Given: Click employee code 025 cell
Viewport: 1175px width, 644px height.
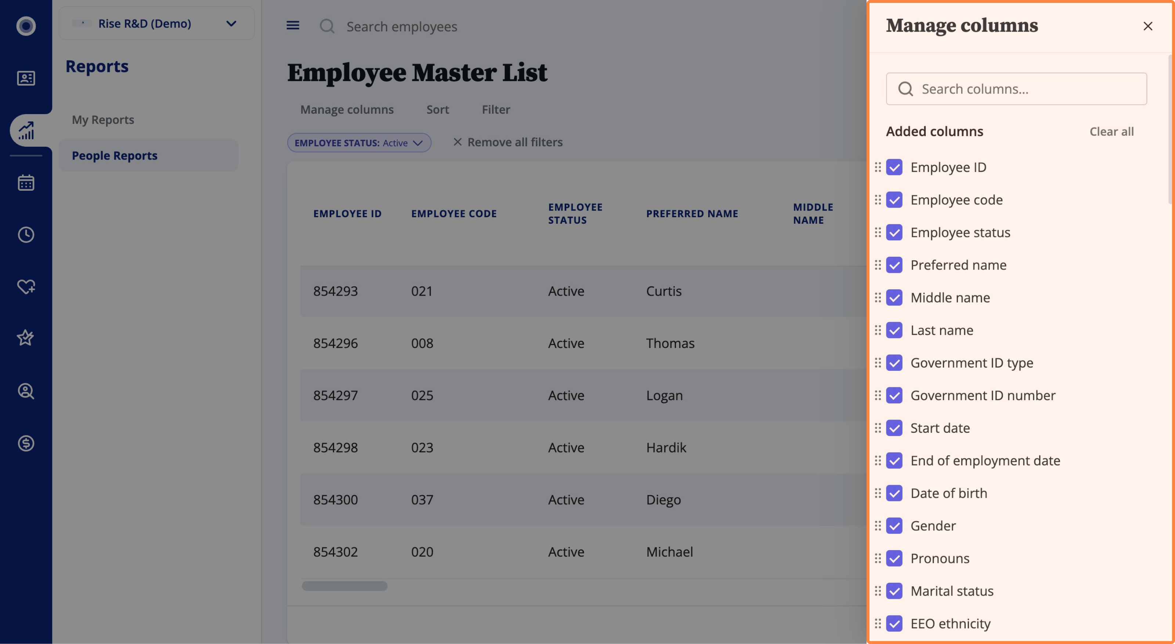Looking at the screenshot, I should pyautogui.click(x=422, y=395).
